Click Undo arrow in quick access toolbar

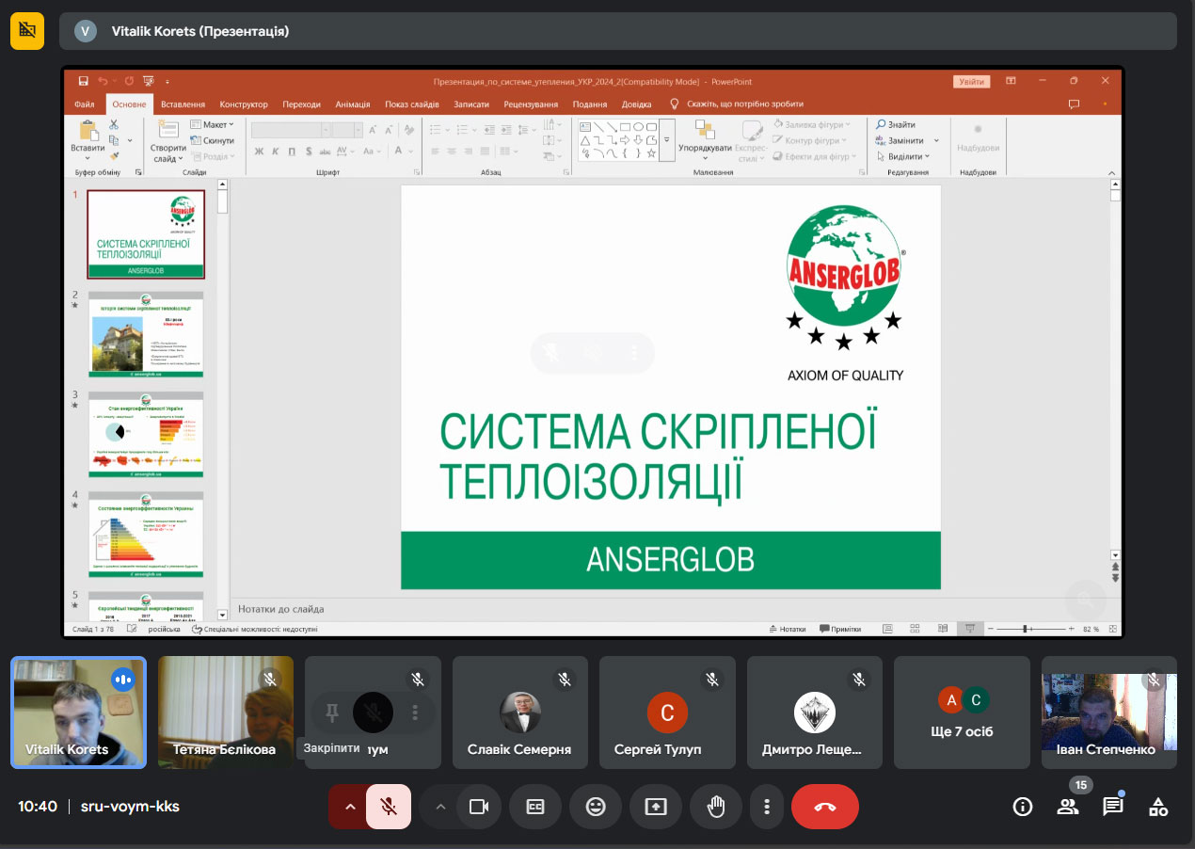tap(103, 81)
